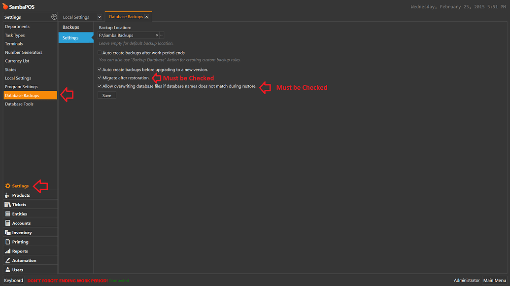Switch to the Local Settings tab
This screenshot has height=286, width=510.
pyautogui.click(x=76, y=16)
